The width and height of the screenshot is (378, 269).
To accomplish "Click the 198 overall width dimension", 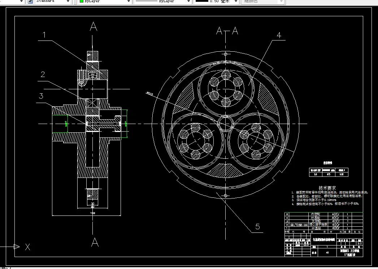I will coord(92,213).
